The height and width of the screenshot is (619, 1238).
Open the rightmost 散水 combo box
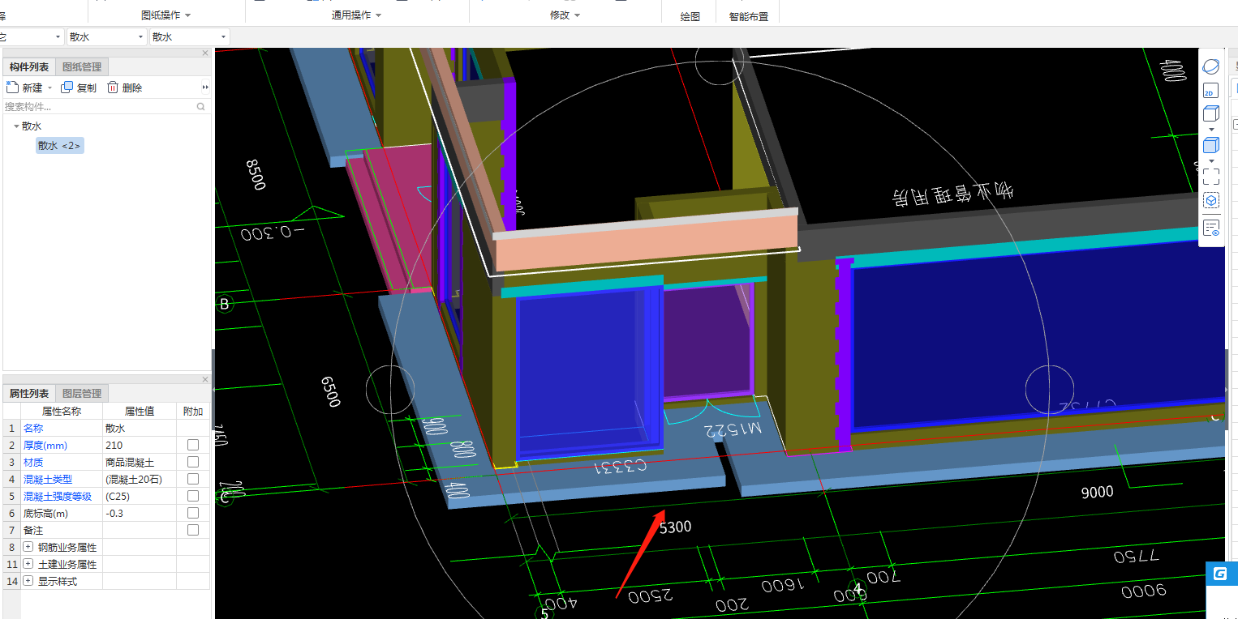pyautogui.click(x=189, y=36)
